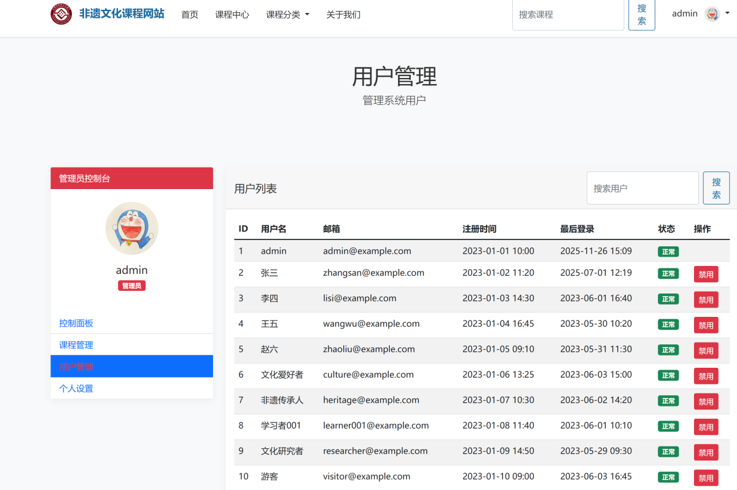Open the admin account dropdown

pos(700,14)
